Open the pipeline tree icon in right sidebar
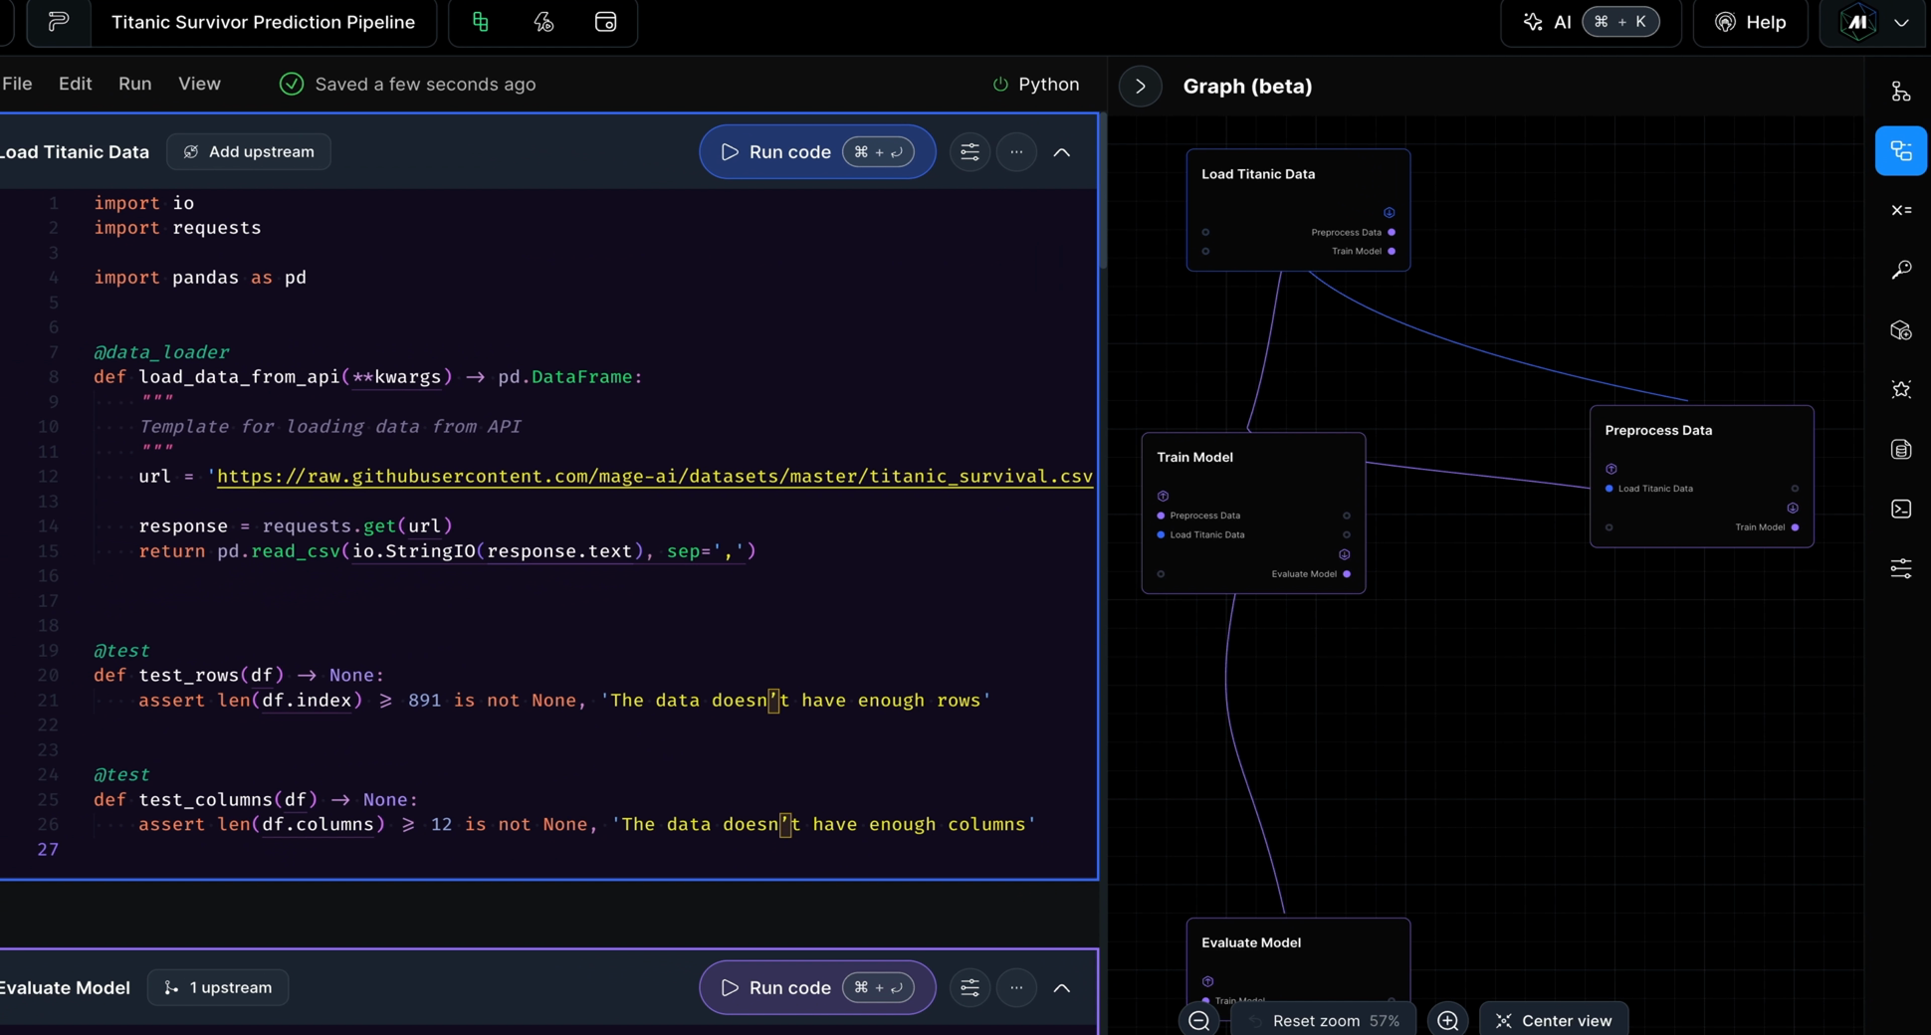Image resolution: width=1931 pixels, height=1035 pixels. click(x=1900, y=92)
